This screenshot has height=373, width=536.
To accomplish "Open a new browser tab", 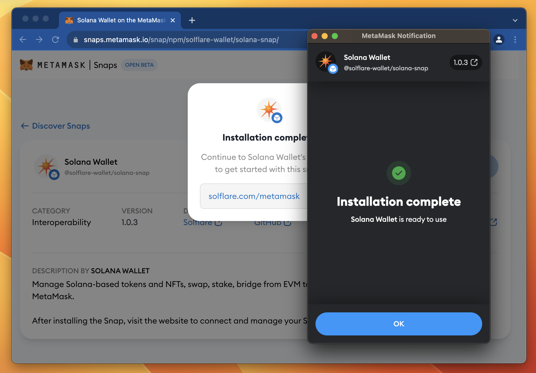I will (192, 20).
